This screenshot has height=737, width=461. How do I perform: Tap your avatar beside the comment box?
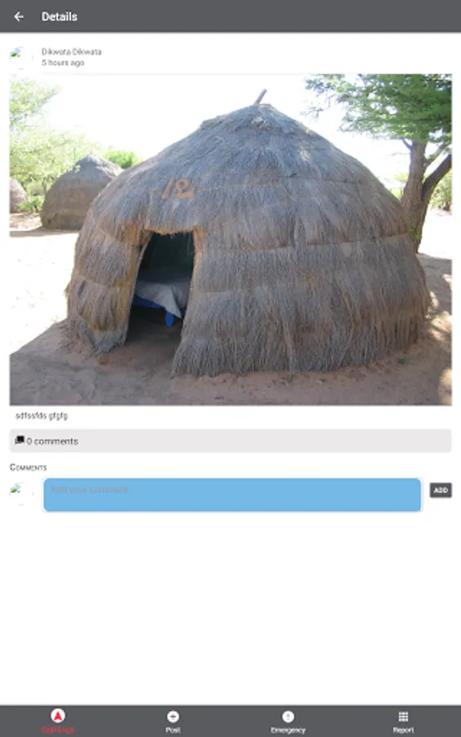point(20,491)
